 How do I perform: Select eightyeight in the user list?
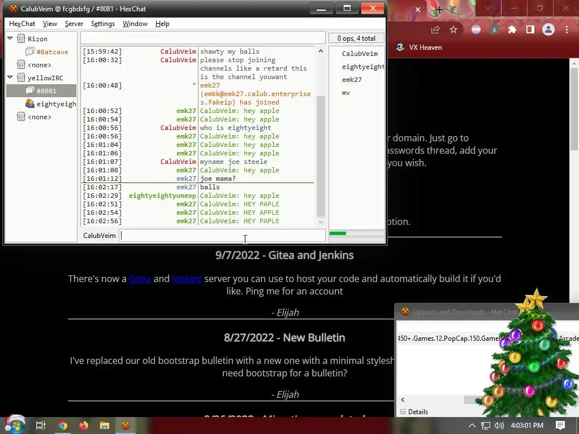coord(363,67)
